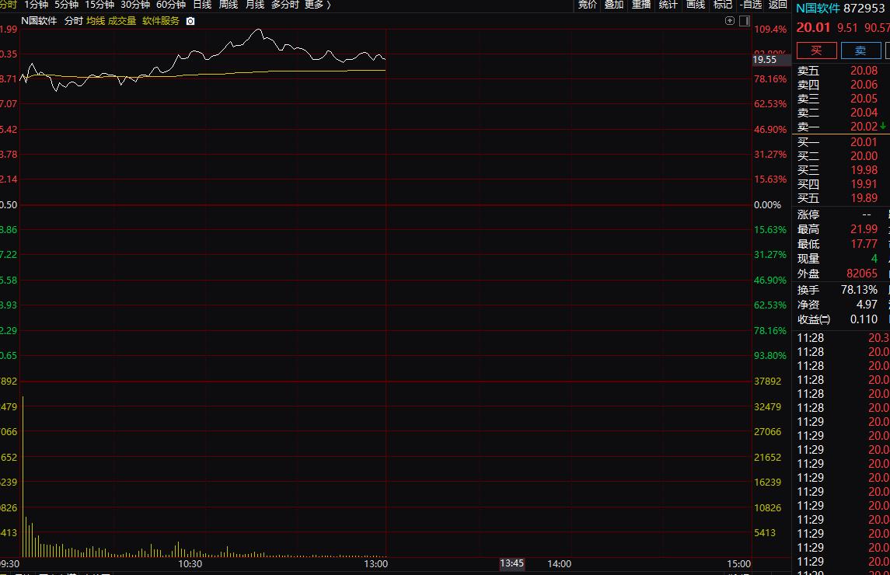This screenshot has width=890, height=575.
Task: Toggle the side panel layout icon
Action: point(745,20)
